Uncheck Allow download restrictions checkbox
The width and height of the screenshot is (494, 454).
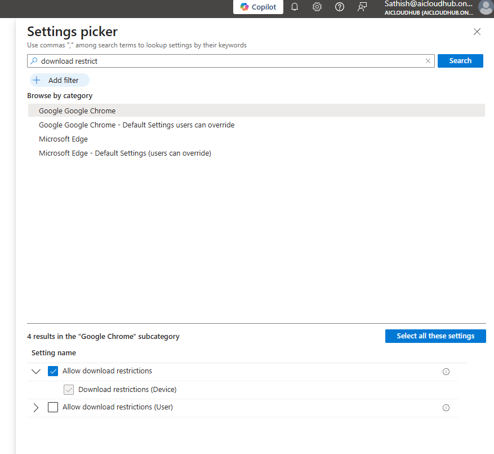click(53, 371)
